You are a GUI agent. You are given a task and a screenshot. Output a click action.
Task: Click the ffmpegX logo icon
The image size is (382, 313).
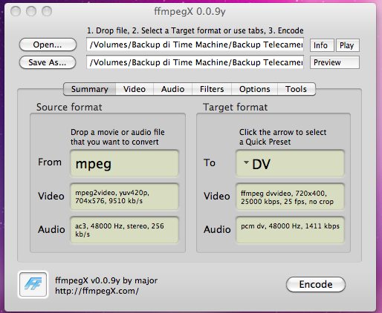tap(33, 284)
